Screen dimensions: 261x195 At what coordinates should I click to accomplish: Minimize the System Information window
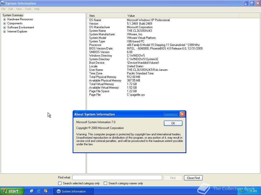tap(246, 3)
